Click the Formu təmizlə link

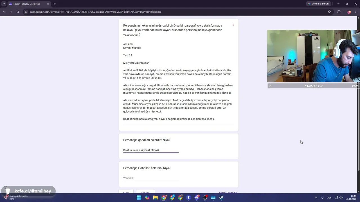(228, 193)
